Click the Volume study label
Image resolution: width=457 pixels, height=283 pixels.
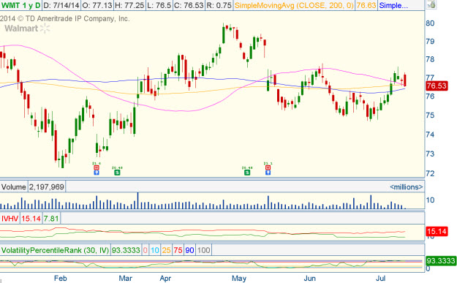(14, 186)
